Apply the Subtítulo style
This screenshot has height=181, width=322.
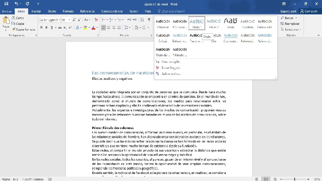tap(248, 23)
